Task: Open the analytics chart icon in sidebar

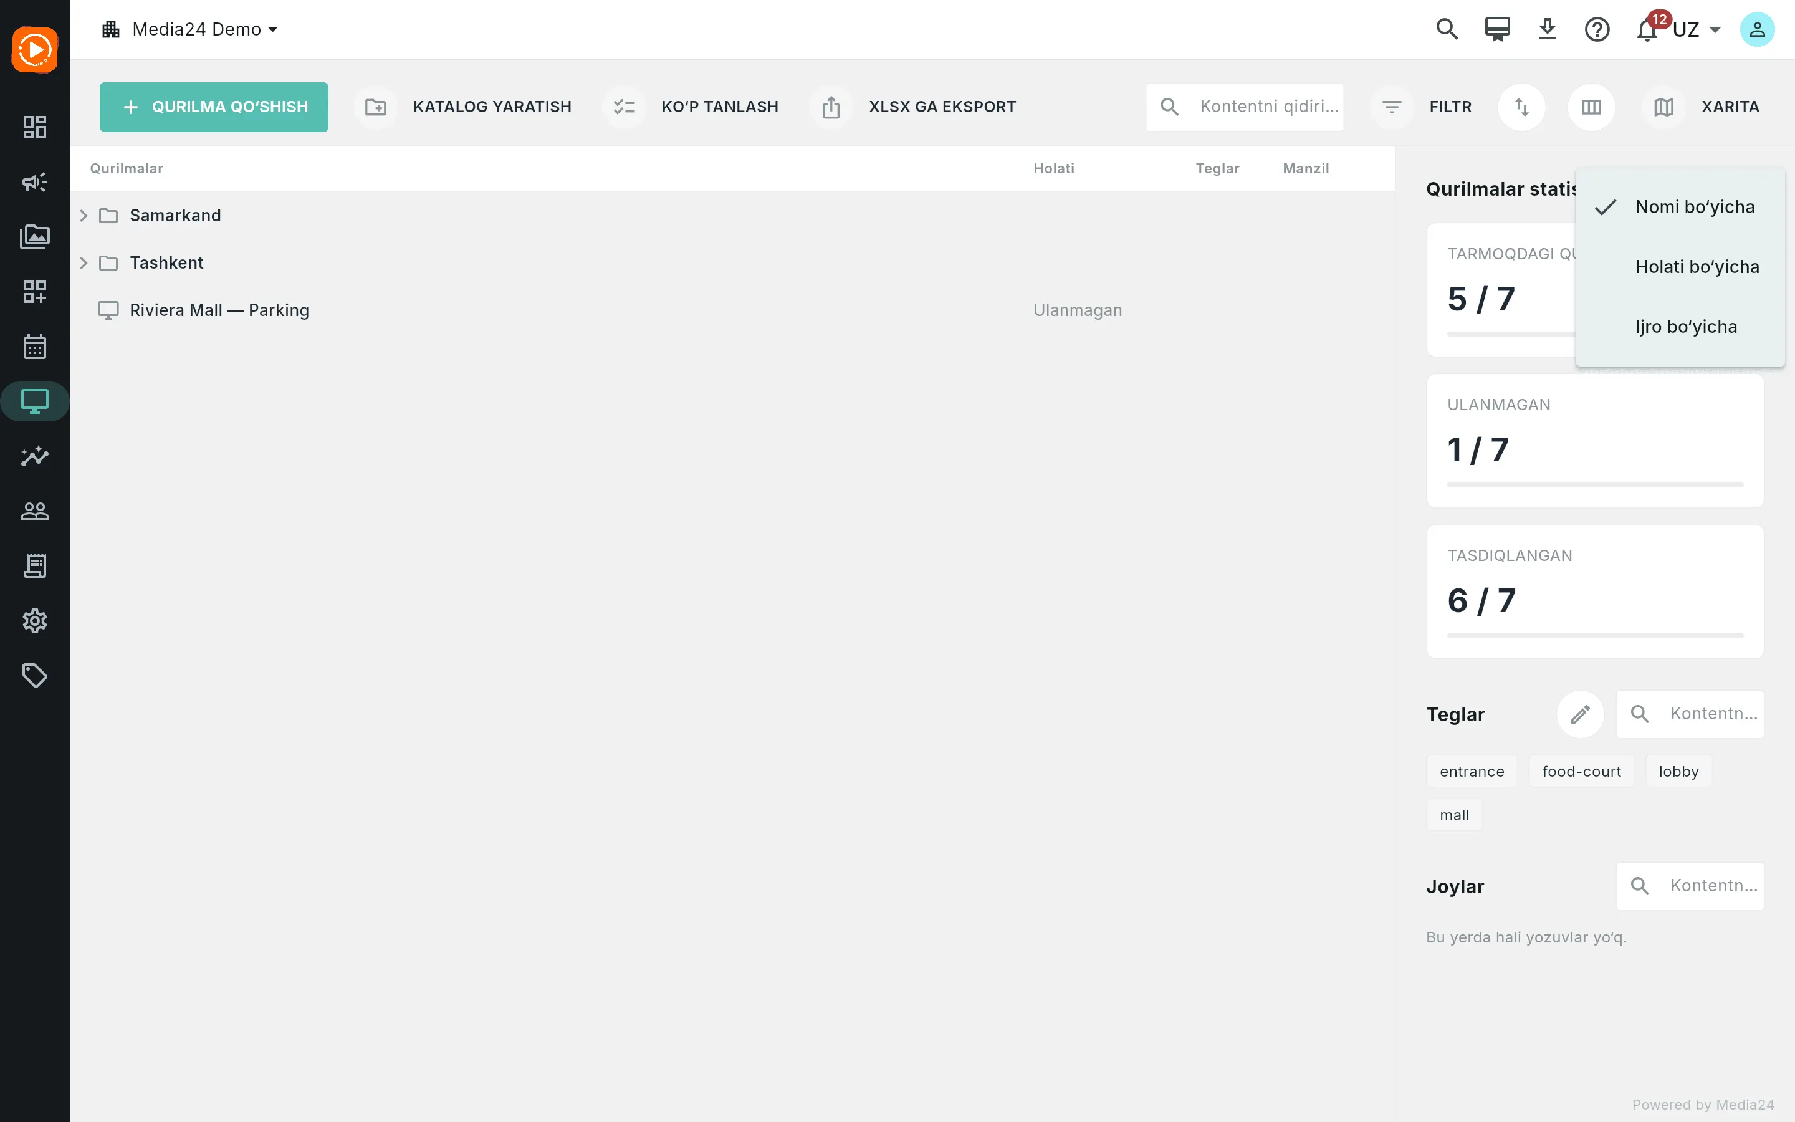Action: click(35, 456)
